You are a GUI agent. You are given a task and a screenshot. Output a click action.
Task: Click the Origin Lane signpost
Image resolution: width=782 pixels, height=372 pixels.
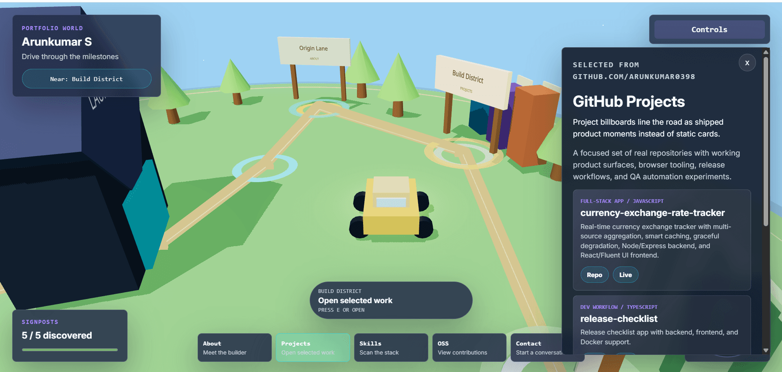click(314, 51)
